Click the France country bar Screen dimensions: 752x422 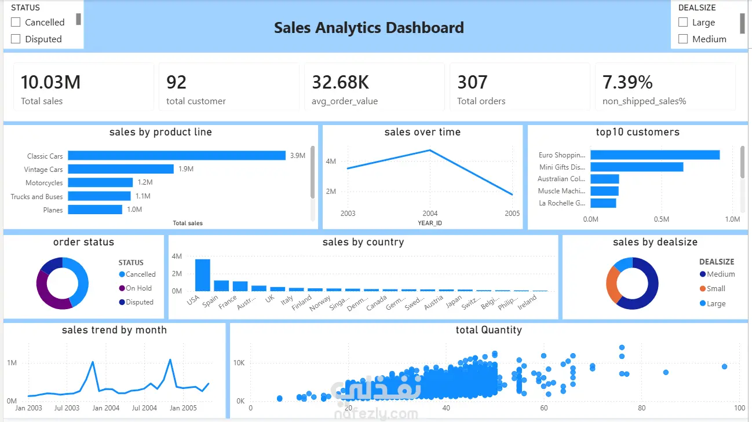point(240,287)
